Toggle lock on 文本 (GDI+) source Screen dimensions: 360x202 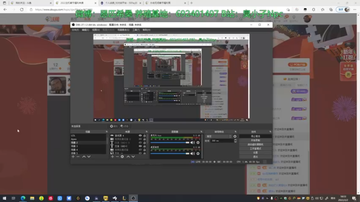144,146
